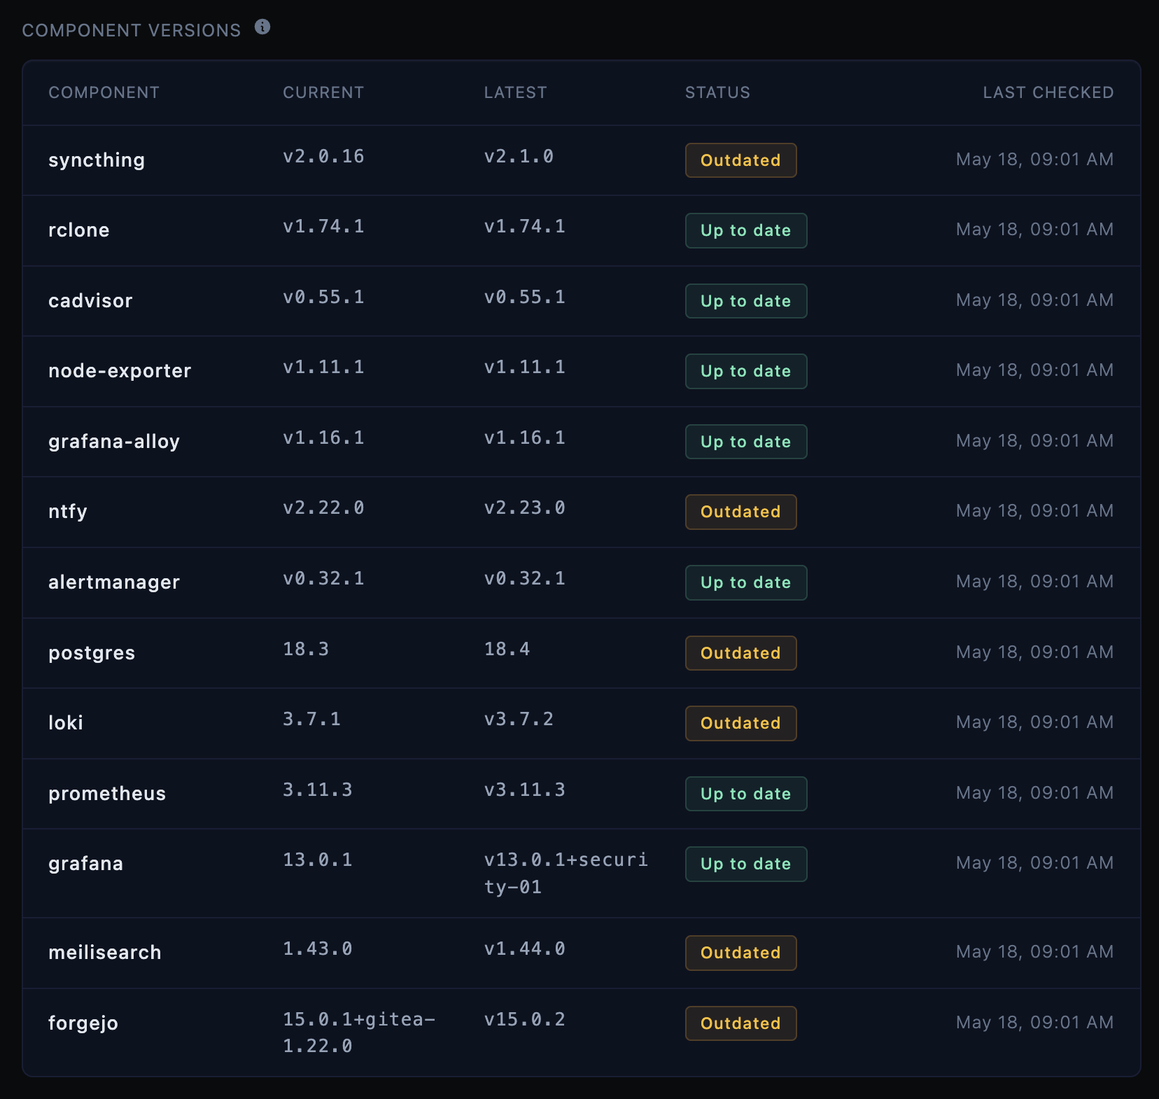The height and width of the screenshot is (1099, 1159).
Task: Select the forgejo component name
Action: click(83, 1023)
